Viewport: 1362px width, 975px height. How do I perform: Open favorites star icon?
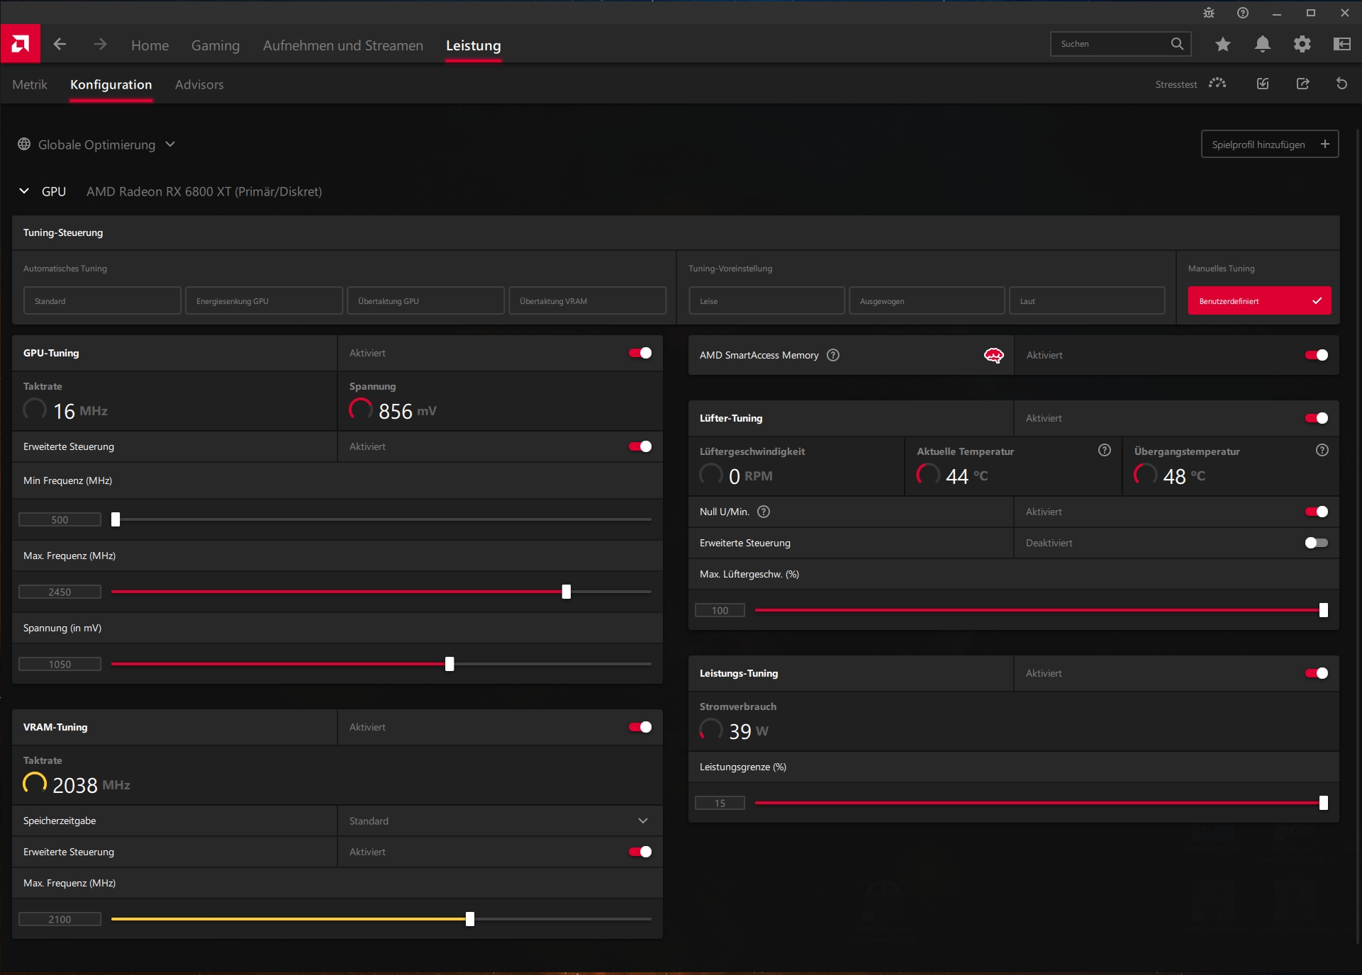[1223, 45]
